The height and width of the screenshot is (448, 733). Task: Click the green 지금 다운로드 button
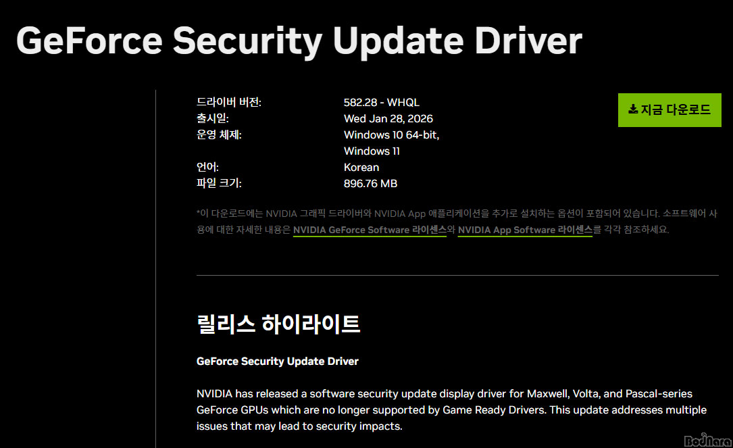(x=669, y=110)
